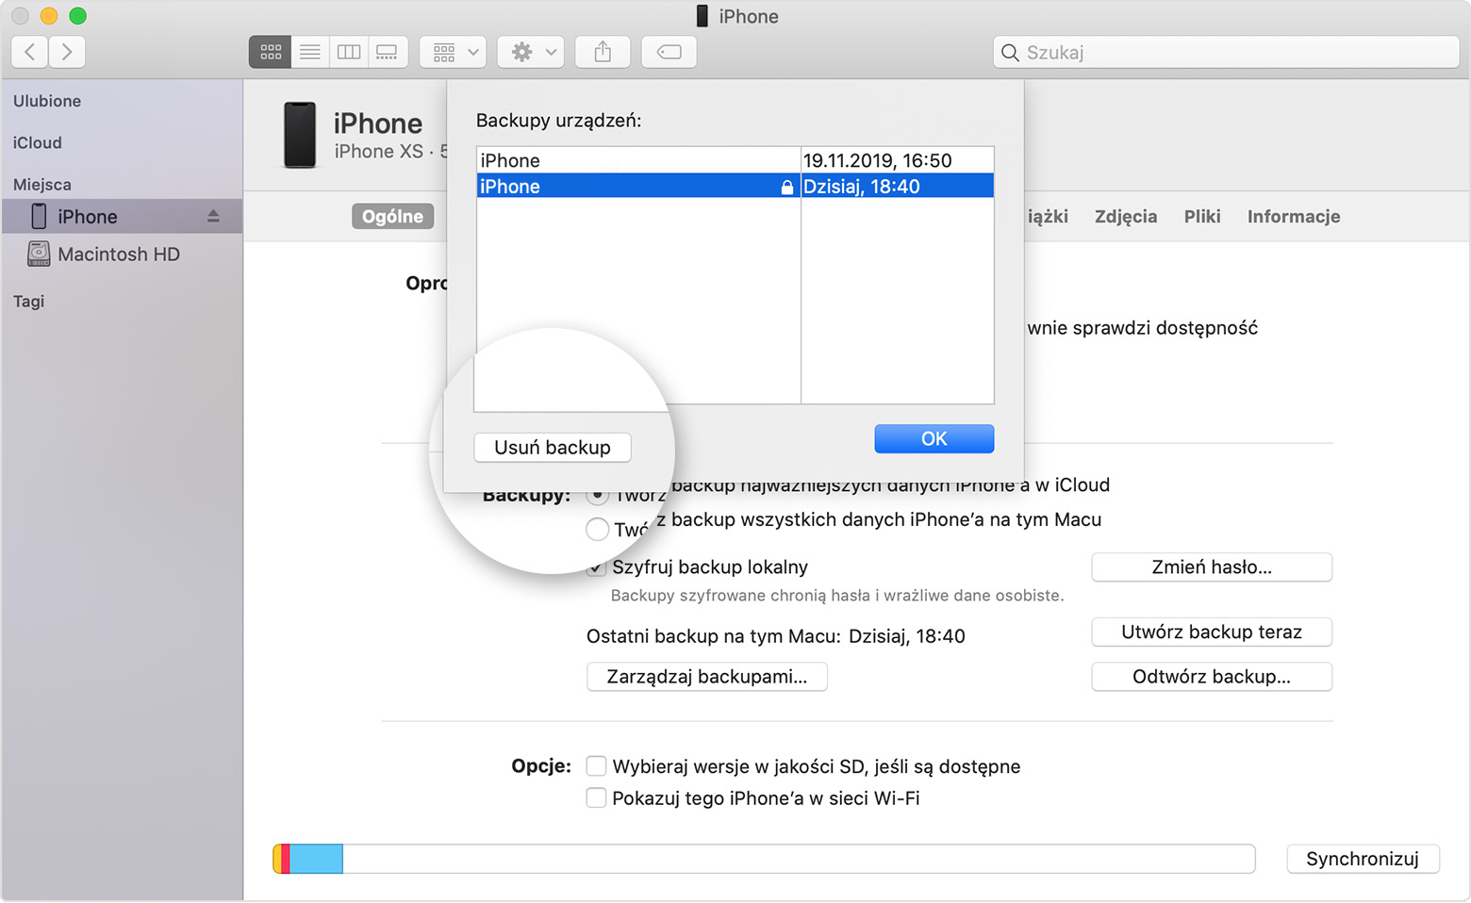Click the iPhone icon in title bar
This screenshot has width=1471, height=903.
(x=702, y=15)
